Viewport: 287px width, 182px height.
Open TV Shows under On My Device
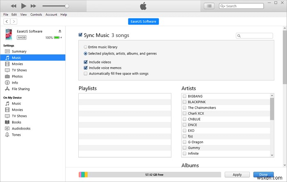(x=33, y=116)
